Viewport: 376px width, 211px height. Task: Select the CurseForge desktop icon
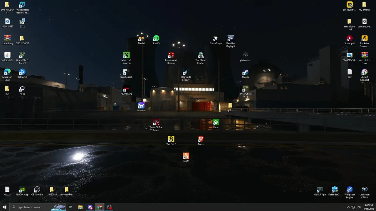click(x=216, y=40)
